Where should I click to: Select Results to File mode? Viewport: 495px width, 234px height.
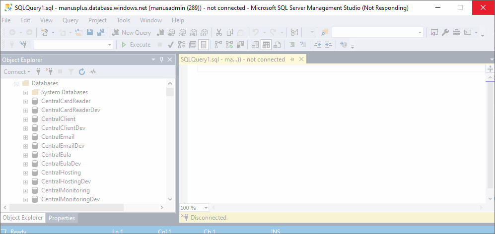pos(277,45)
